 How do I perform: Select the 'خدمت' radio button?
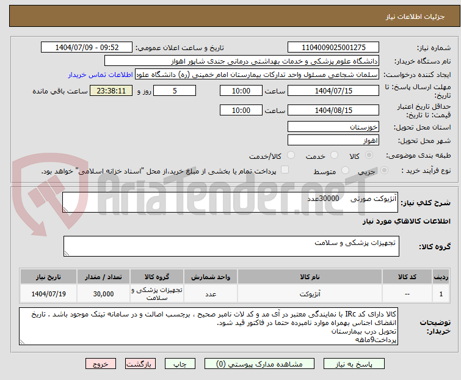point(334,155)
